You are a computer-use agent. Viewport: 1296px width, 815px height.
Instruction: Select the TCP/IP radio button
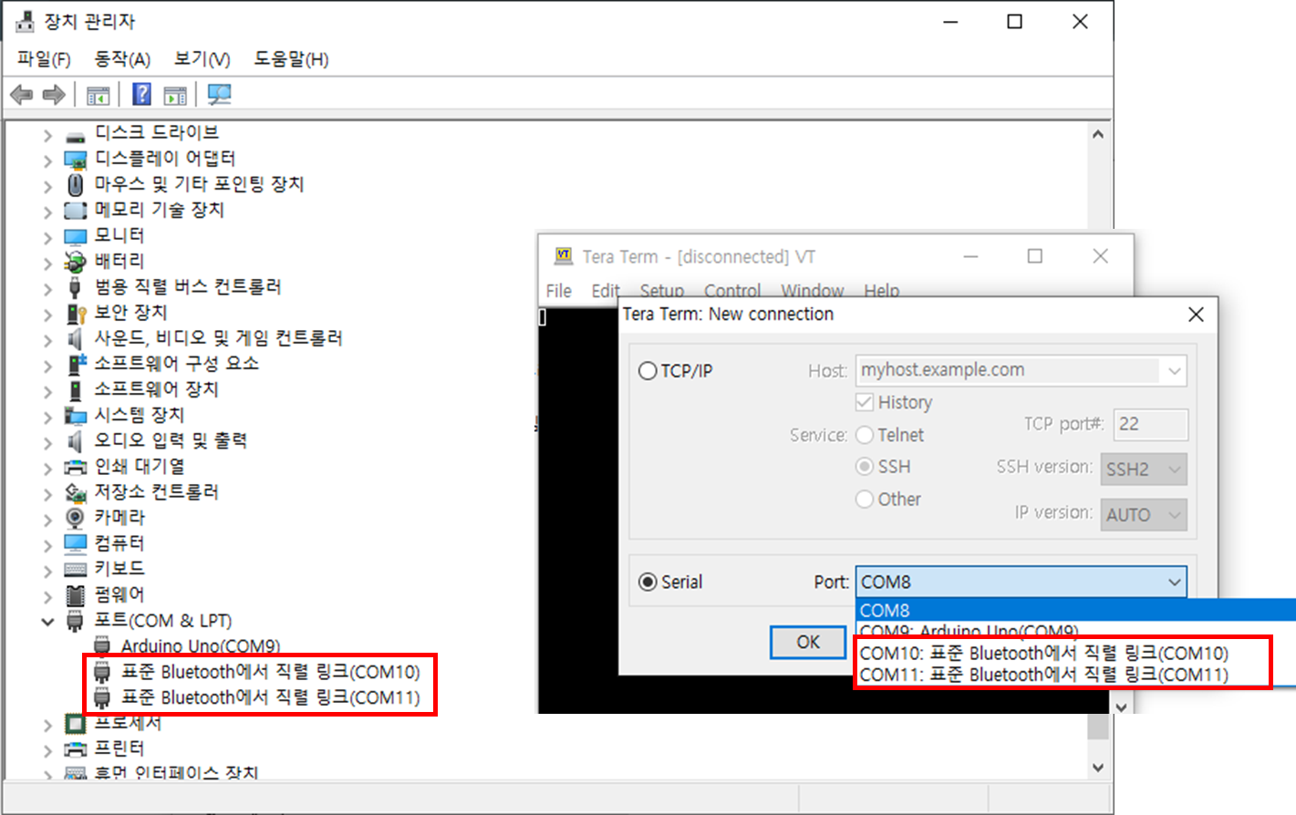(x=648, y=371)
